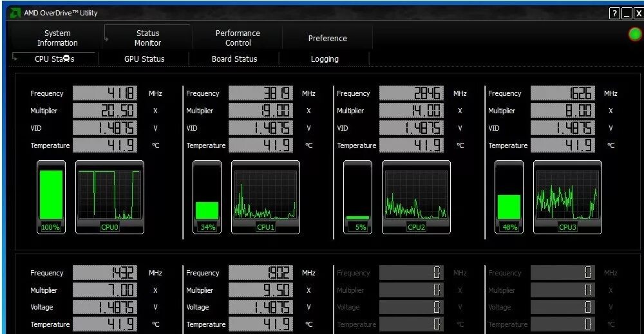Click the 2846 MHz frequency readout
This screenshot has width=644, height=334.
coord(412,93)
